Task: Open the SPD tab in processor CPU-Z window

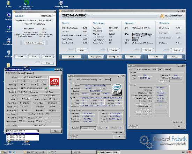Action: click(101, 79)
